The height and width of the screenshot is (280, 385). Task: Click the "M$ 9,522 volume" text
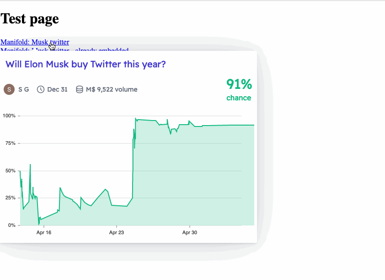point(112,89)
